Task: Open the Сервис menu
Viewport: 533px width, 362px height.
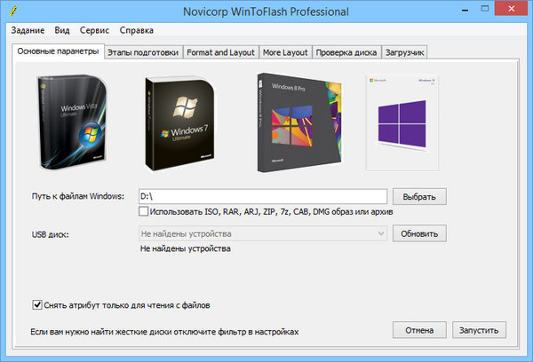Action: click(95, 29)
